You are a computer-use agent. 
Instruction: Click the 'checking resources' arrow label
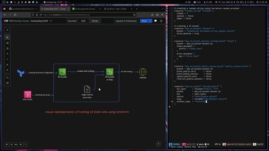pyautogui.click(x=42, y=95)
